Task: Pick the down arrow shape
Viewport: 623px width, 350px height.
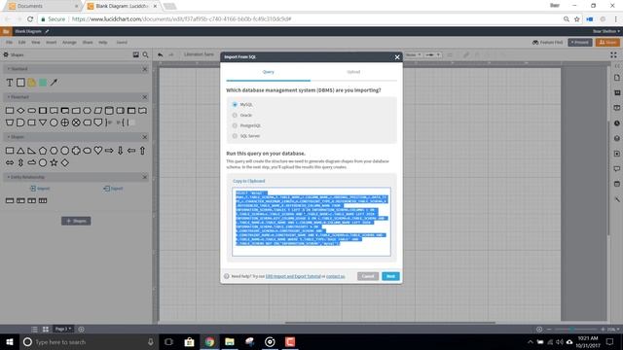Action: [120, 151]
